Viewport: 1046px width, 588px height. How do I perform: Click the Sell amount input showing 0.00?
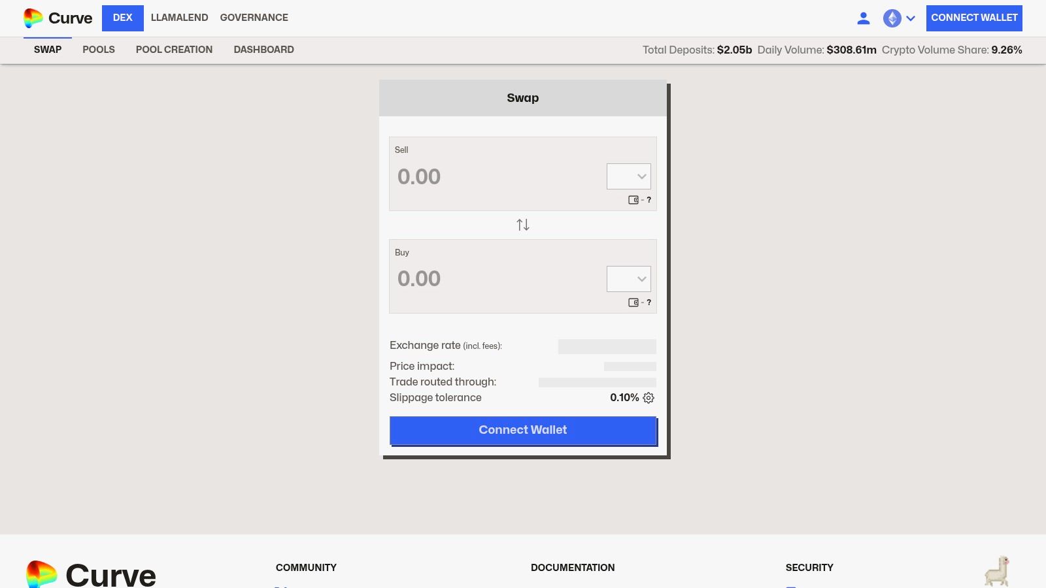pos(458,176)
